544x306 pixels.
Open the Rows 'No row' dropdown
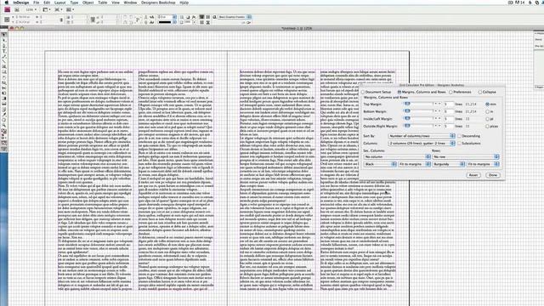(466, 156)
